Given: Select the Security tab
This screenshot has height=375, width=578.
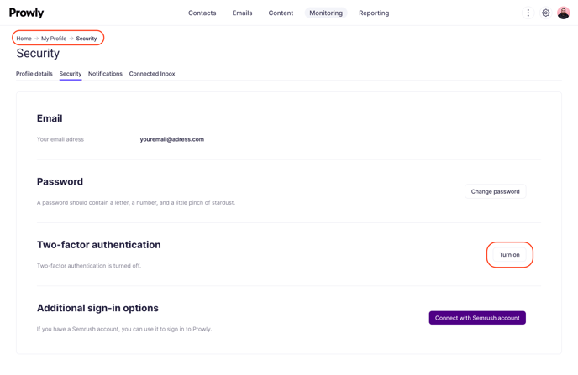Looking at the screenshot, I should 71,74.
